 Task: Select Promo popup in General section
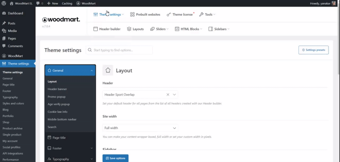coord(56,97)
